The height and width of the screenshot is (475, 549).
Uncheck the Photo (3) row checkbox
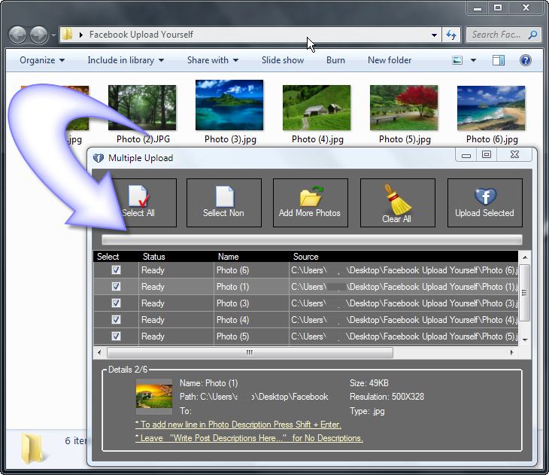point(116,303)
